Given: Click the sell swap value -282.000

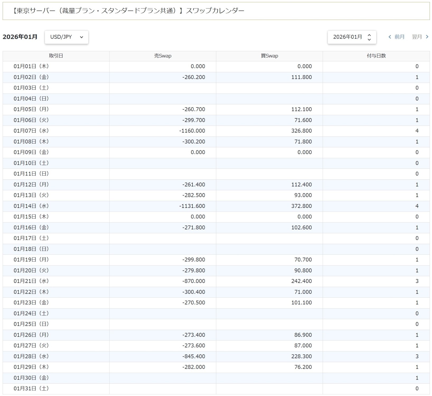Looking at the screenshot, I should [194, 367].
